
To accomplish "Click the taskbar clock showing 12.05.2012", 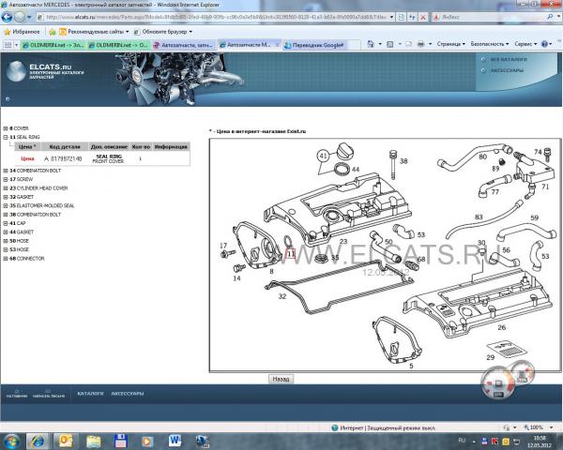I will (540, 442).
